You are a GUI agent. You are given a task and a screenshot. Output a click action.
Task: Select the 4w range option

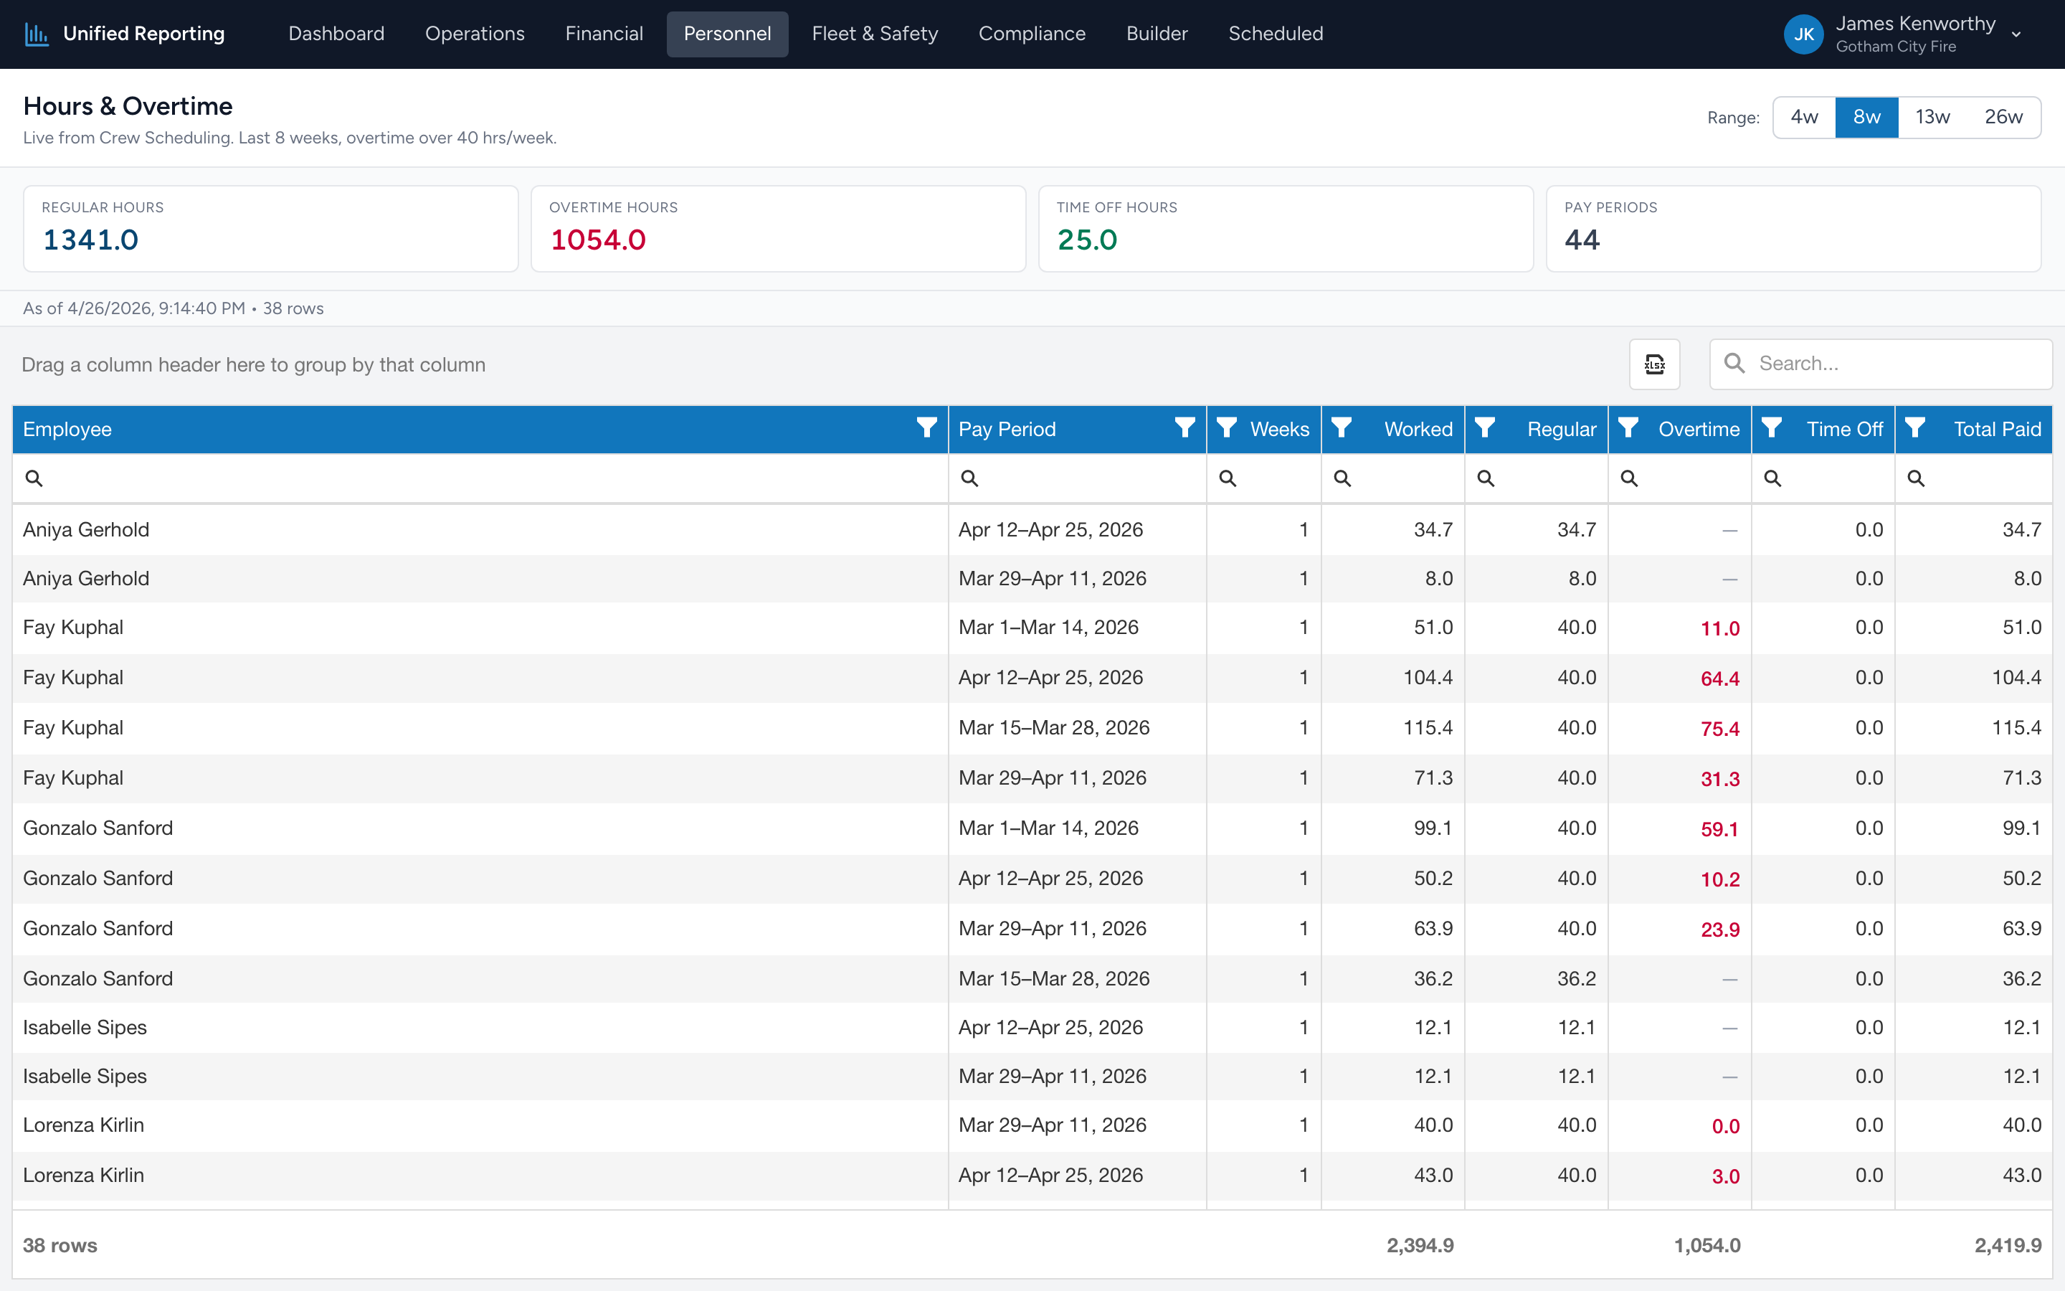click(1804, 117)
